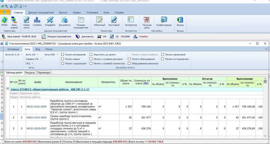Open the Конфигурация settings icon
Screen dimensions: 270x144
tap(164, 21)
